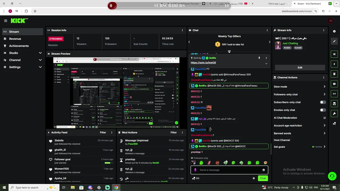Screen dimensions: 340x191
Task: Open pinned message three-dot menu
Action: tap(266, 58)
